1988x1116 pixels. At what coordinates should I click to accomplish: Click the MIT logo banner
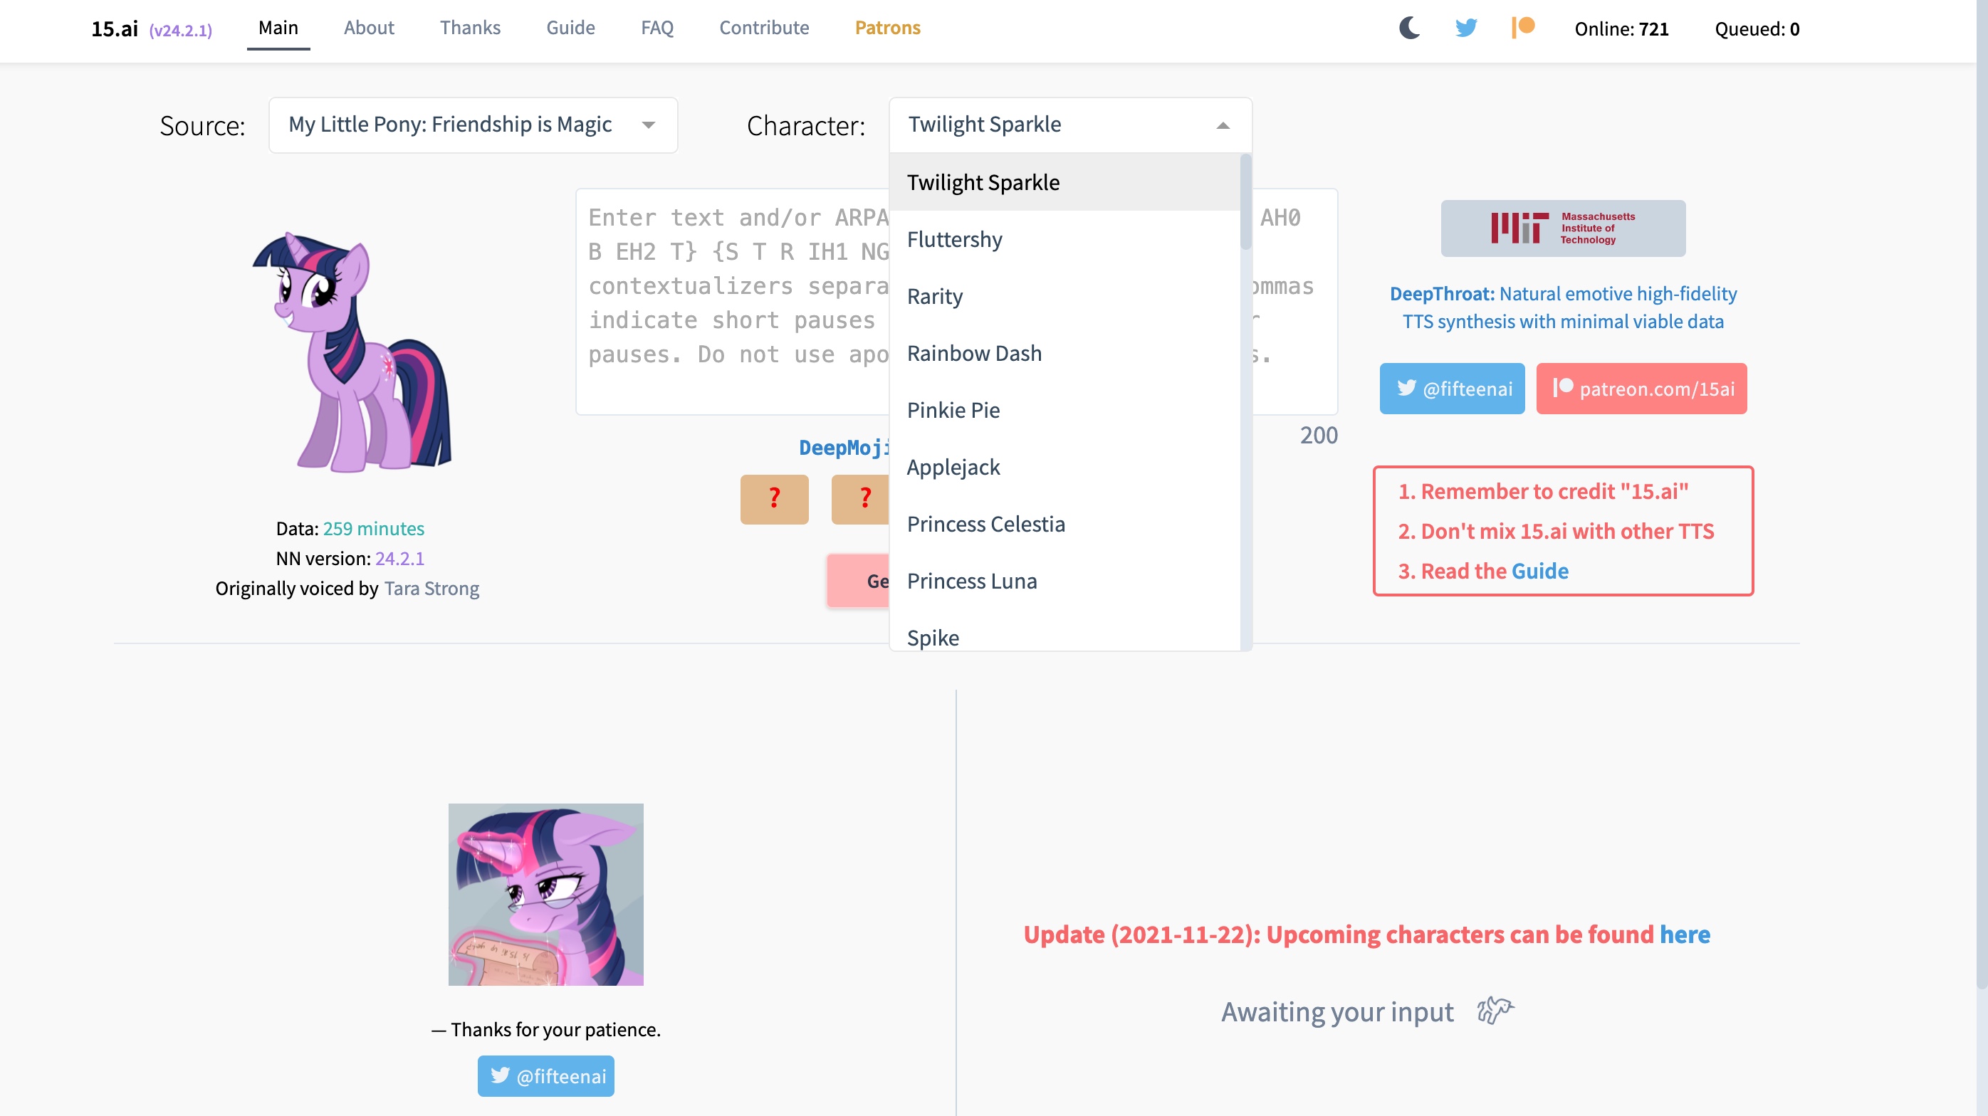[x=1563, y=228]
